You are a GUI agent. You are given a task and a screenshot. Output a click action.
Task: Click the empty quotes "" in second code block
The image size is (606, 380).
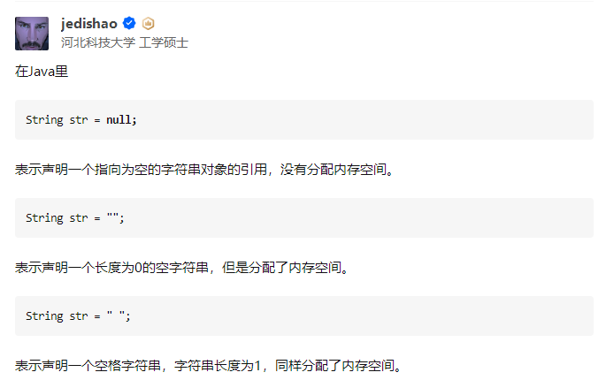(112, 217)
